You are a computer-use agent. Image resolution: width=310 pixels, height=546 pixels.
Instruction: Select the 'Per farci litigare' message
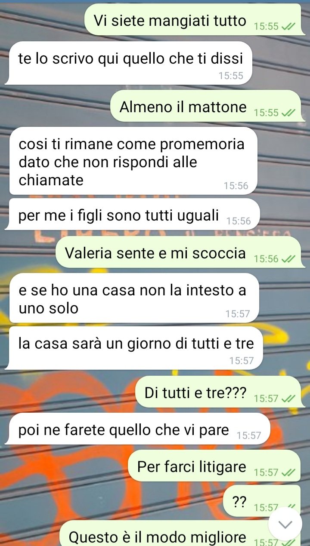point(214,466)
